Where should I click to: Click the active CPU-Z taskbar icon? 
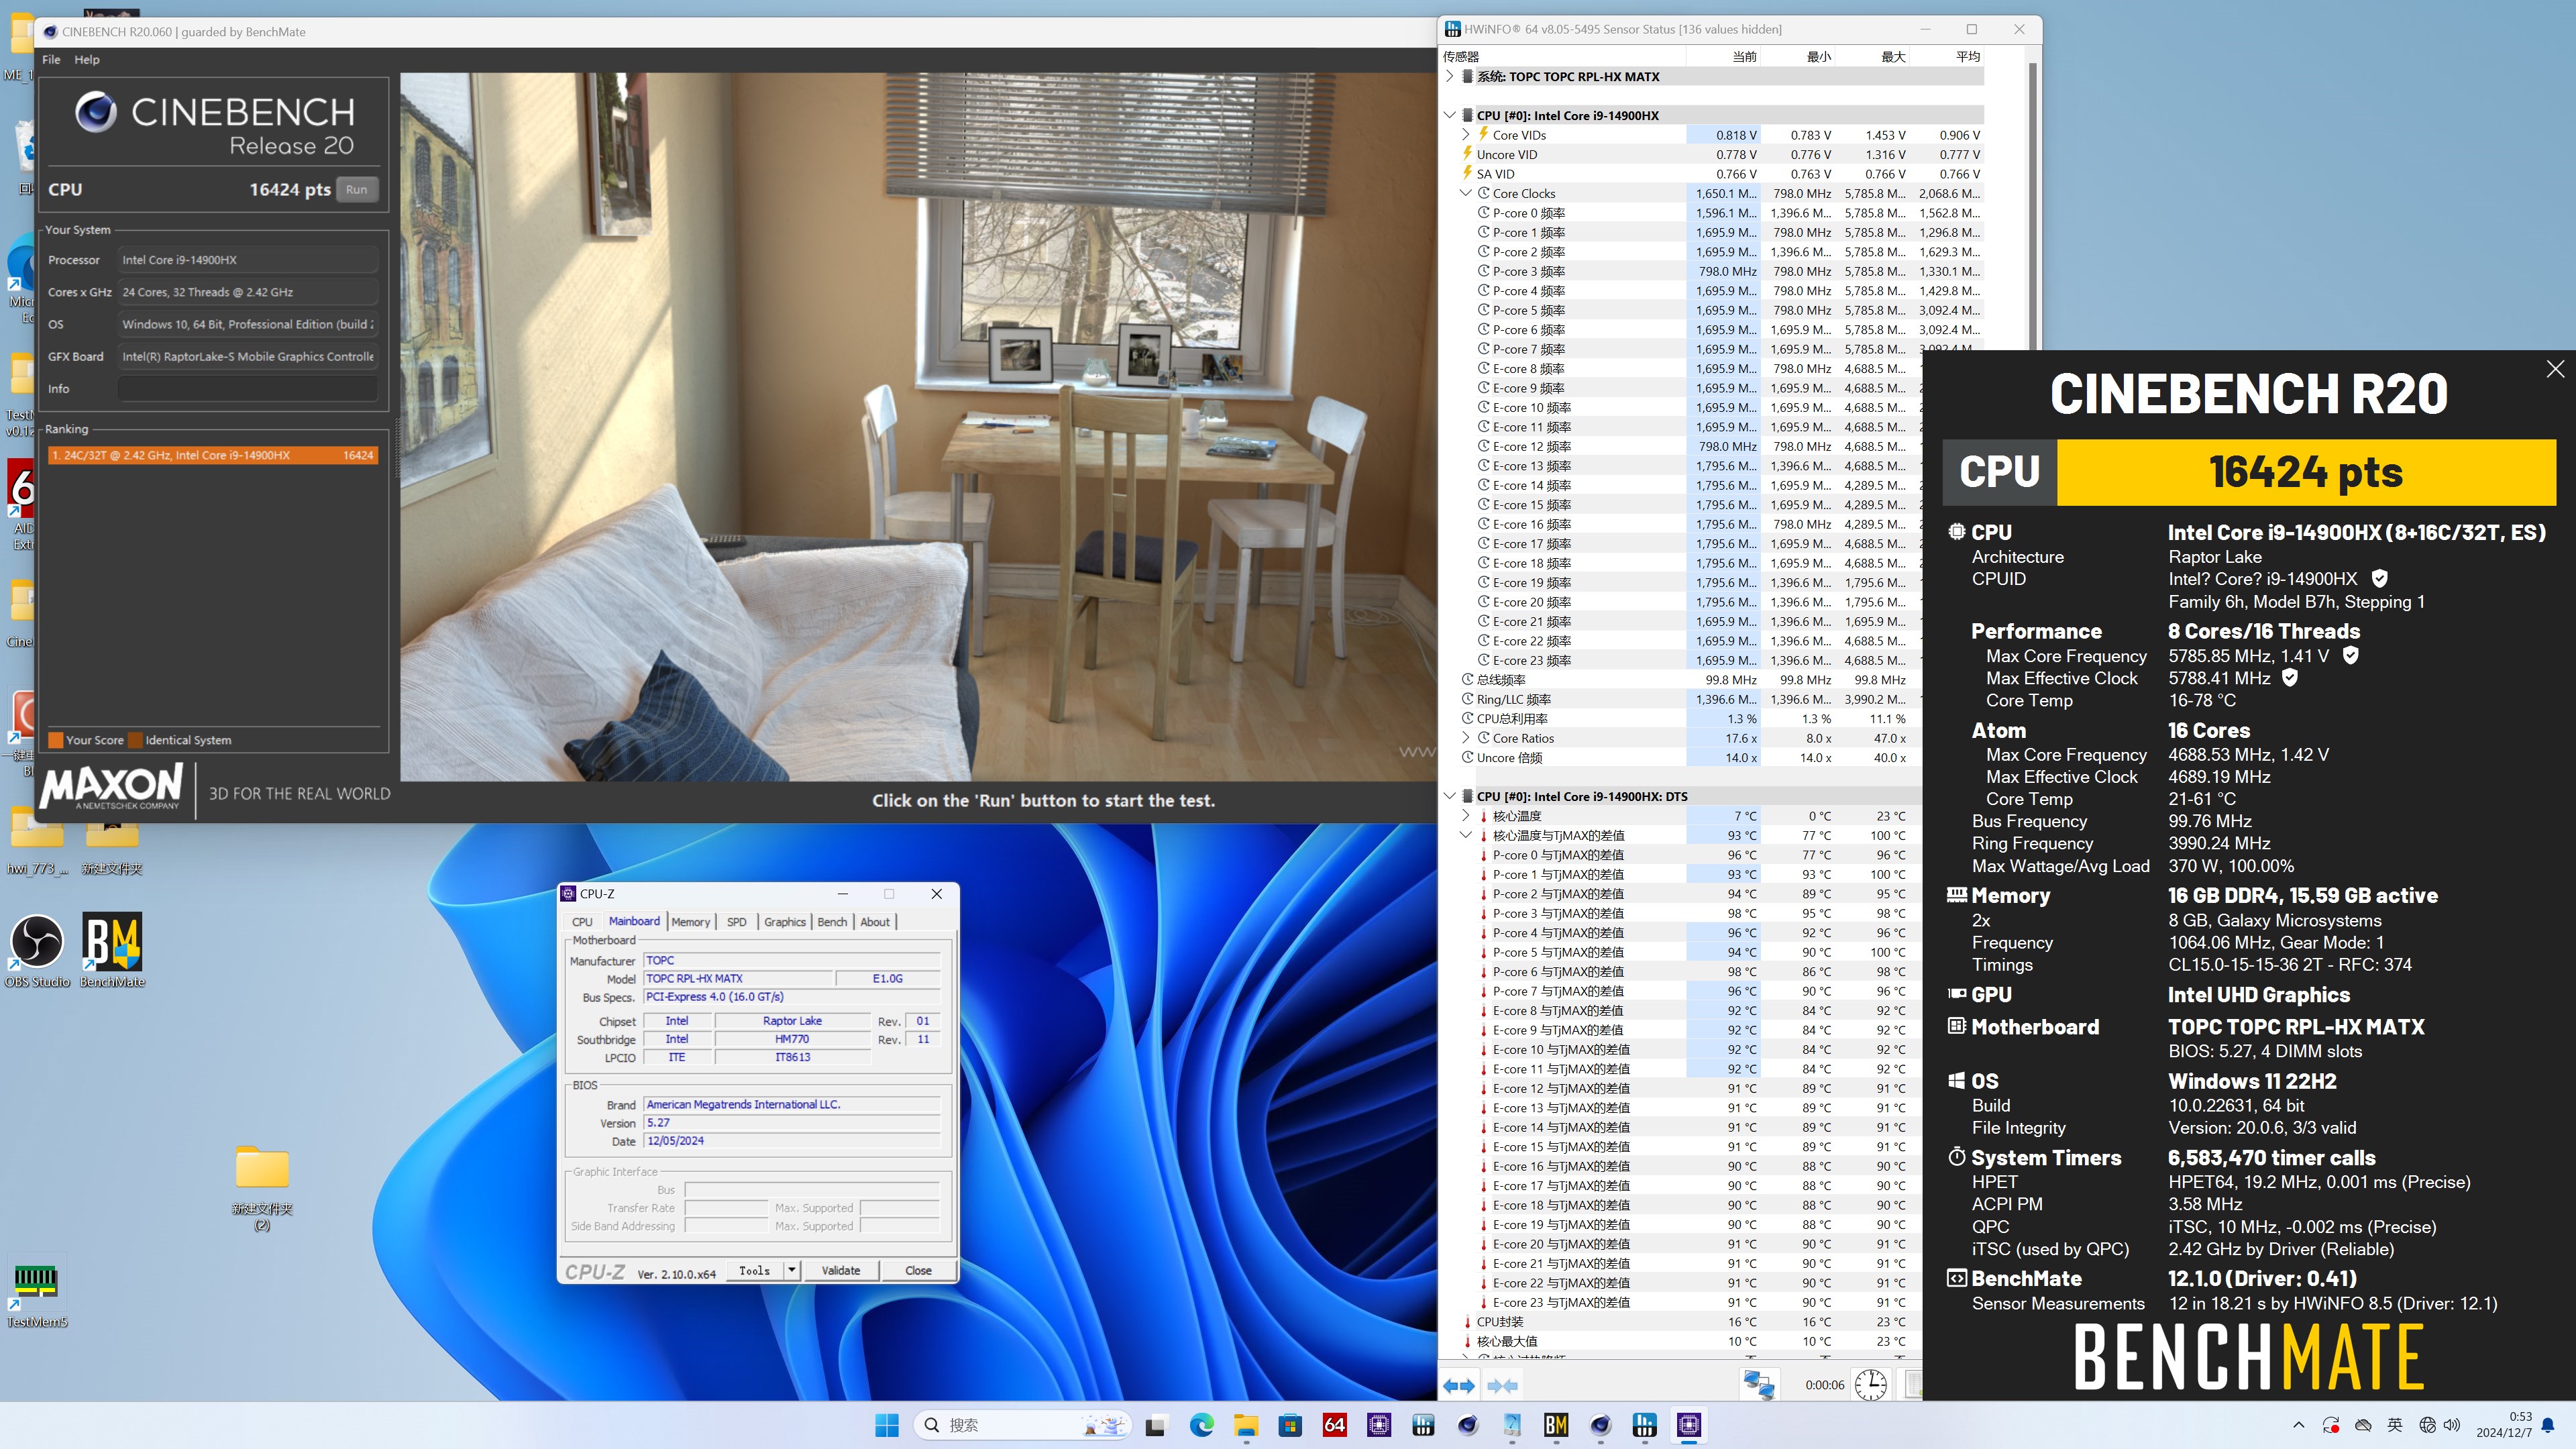[1689, 1425]
